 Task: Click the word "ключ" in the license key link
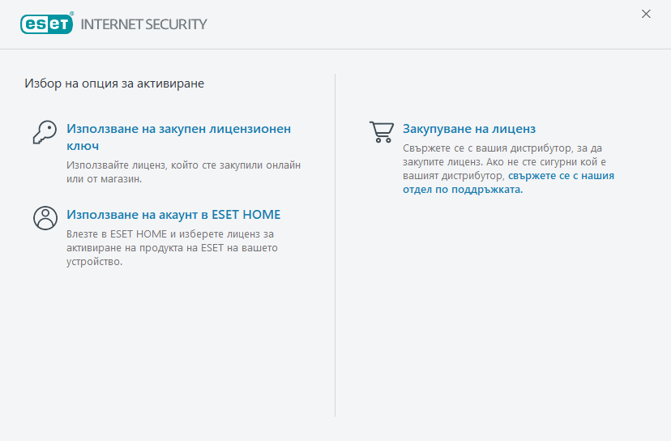pyautogui.click(x=83, y=146)
